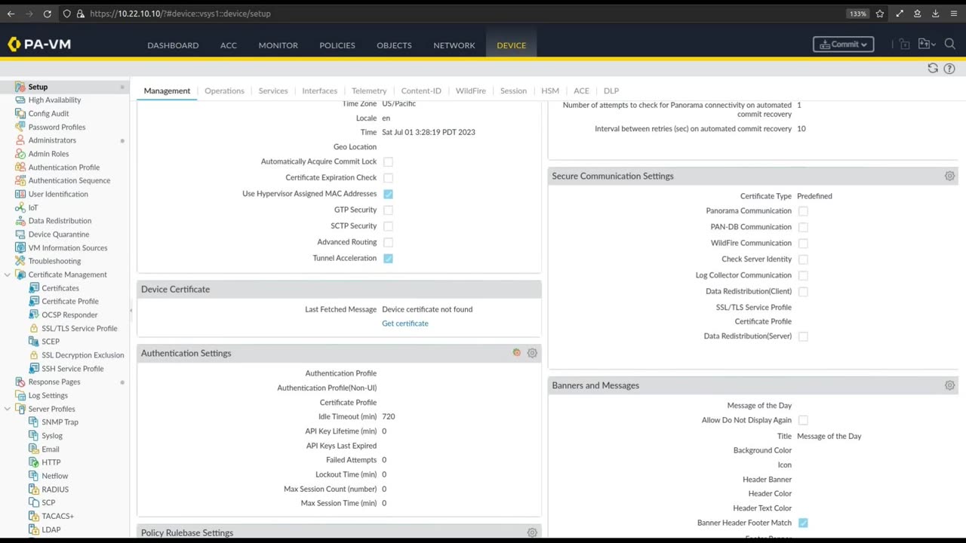This screenshot has height=543, width=966.
Task: Open the MONITOR tab
Action: [x=278, y=45]
